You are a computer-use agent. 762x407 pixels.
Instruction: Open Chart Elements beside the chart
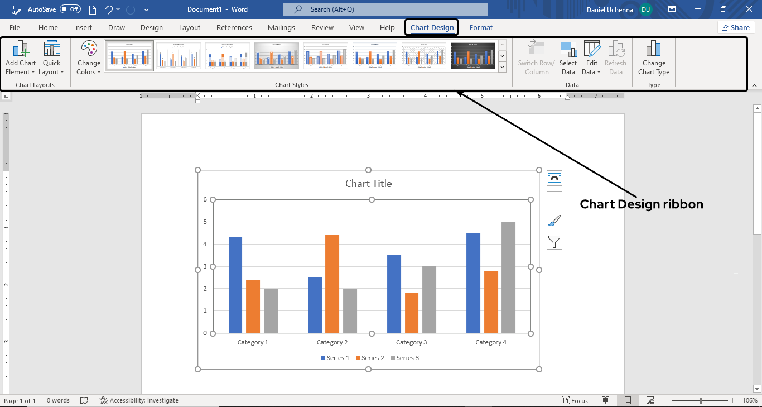554,199
